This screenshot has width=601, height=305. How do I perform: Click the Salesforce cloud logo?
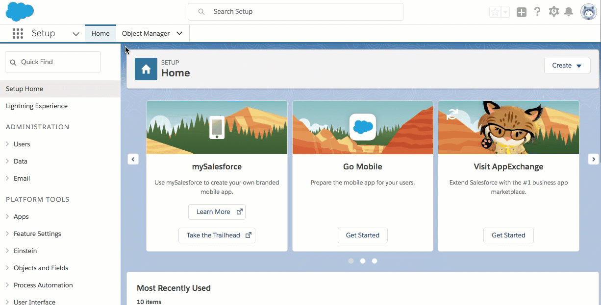point(20,12)
